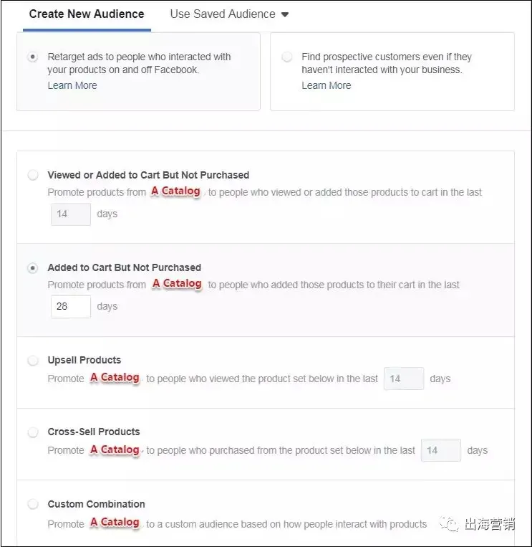The width and height of the screenshot is (532, 547).
Task: Select Find prospective customers radio option
Action: click(286, 57)
